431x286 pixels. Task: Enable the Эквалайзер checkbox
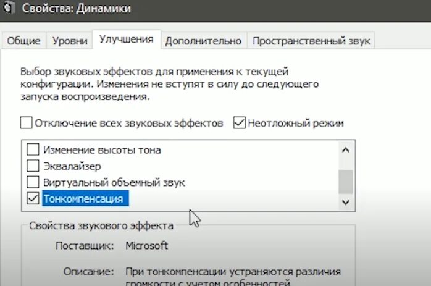click(x=33, y=166)
